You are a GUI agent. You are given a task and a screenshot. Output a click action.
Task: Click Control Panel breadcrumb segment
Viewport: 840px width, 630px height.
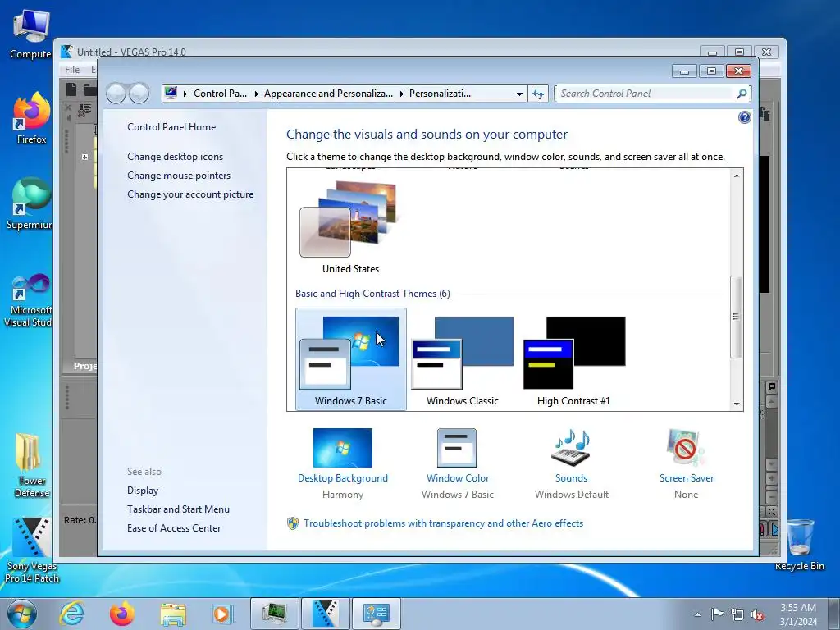[x=220, y=94]
